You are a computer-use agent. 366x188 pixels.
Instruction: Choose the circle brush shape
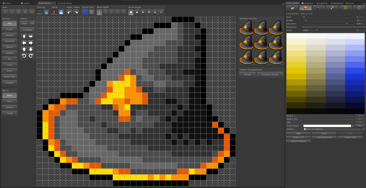point(137,12)
